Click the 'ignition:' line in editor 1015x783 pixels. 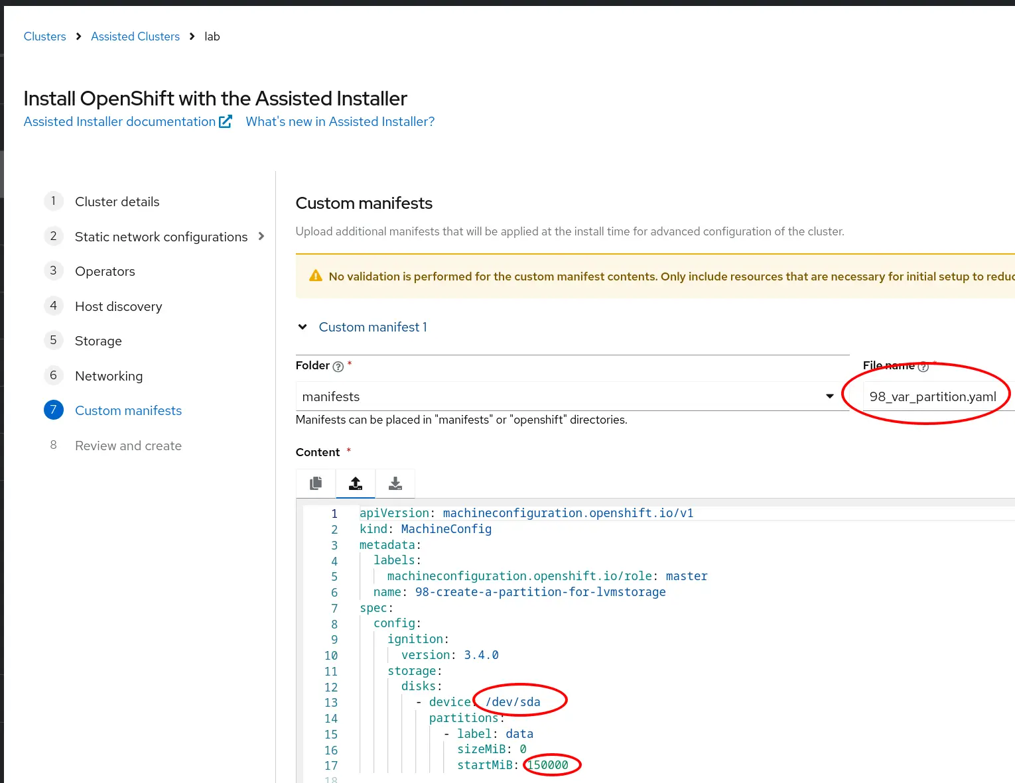point(418,639)
